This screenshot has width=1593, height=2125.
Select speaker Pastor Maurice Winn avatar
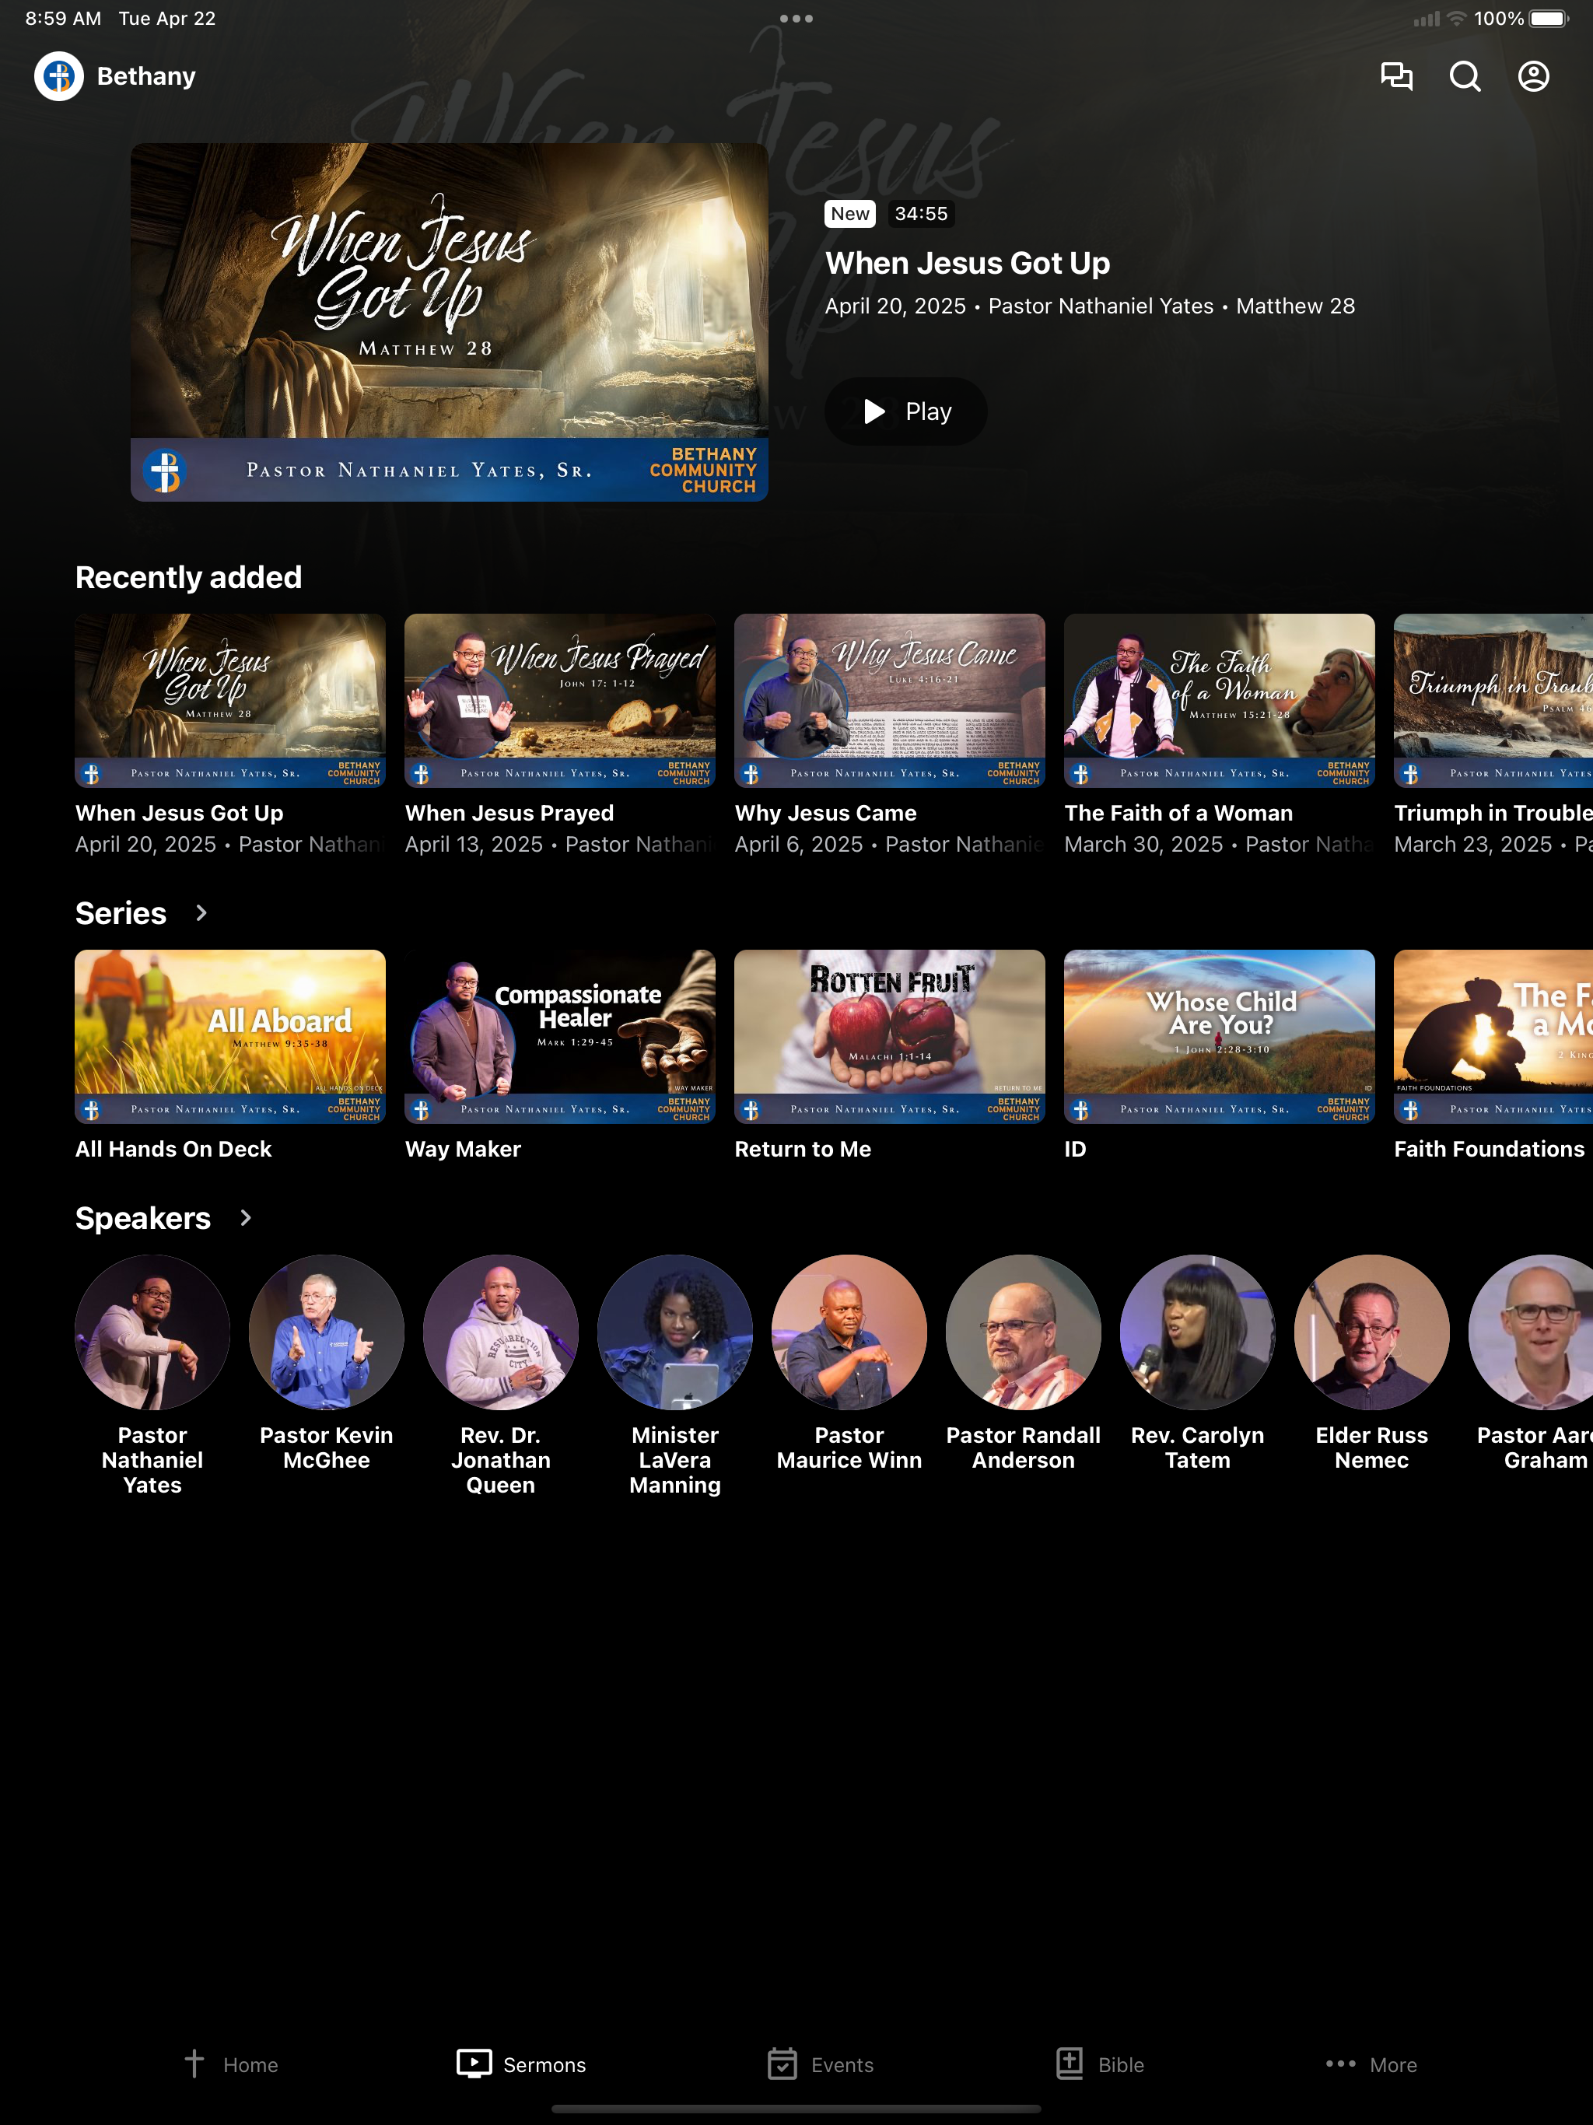(x=849, y=1332)
